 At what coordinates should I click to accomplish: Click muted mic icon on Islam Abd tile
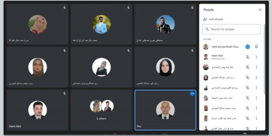point(65,93)
